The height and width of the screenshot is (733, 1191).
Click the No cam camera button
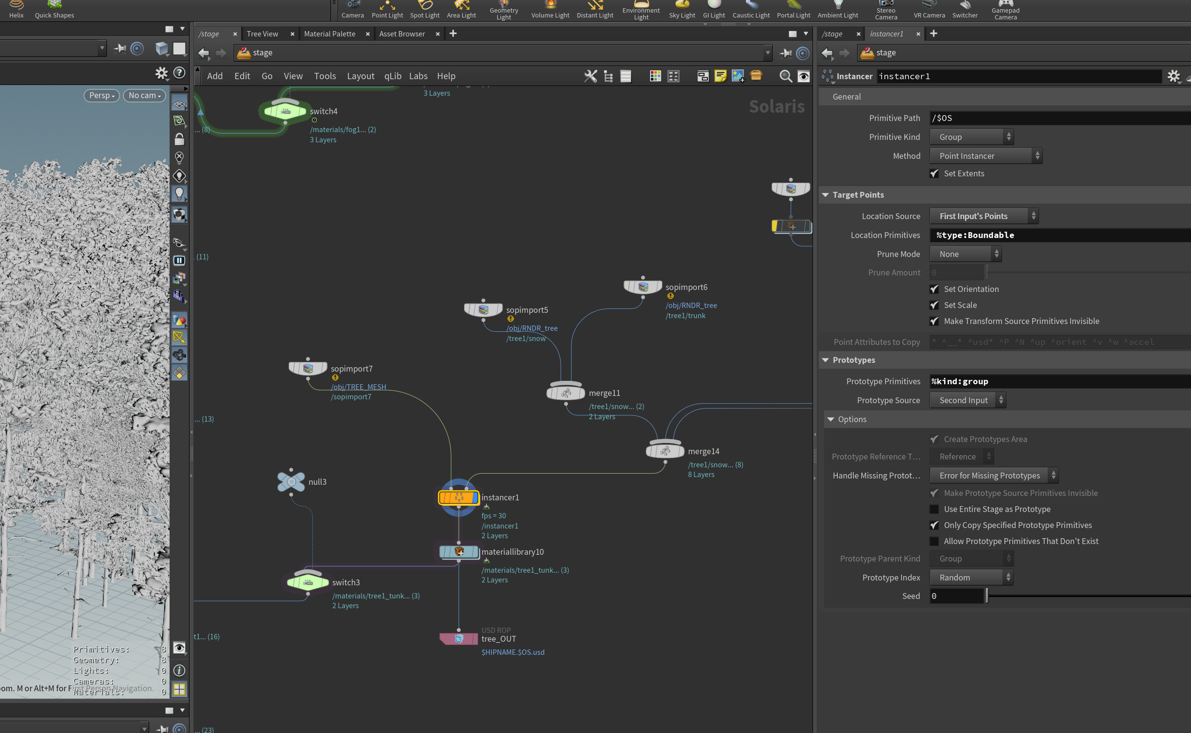click(x=145, y=96)
